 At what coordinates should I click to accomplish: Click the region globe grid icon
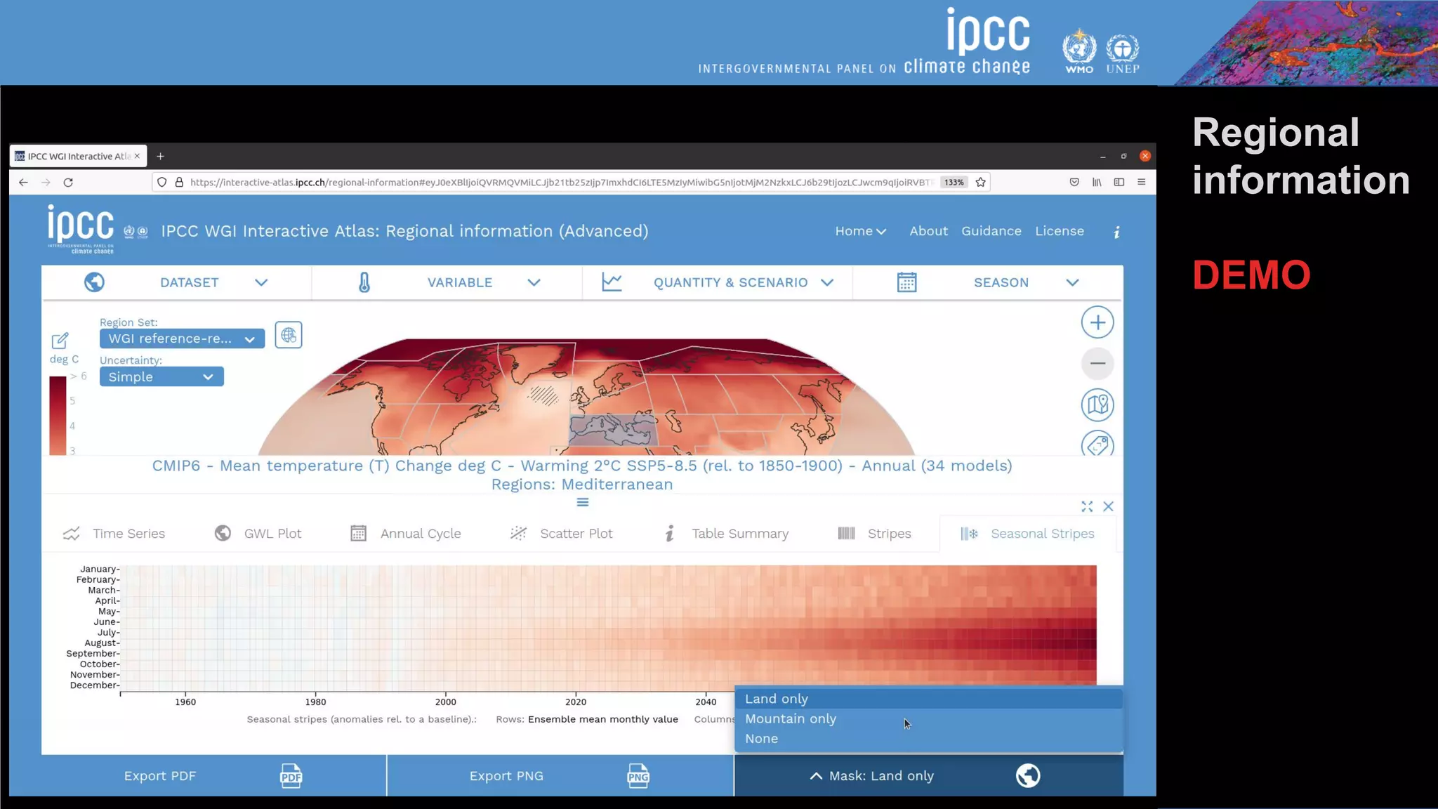click(x=289, y=335)
